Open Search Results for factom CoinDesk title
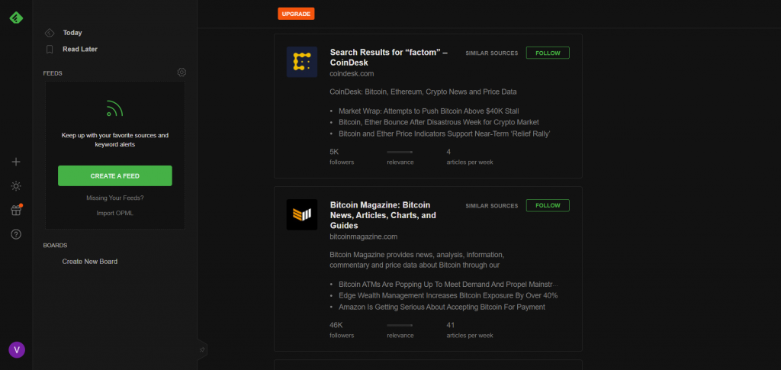 tap(389, 58)
